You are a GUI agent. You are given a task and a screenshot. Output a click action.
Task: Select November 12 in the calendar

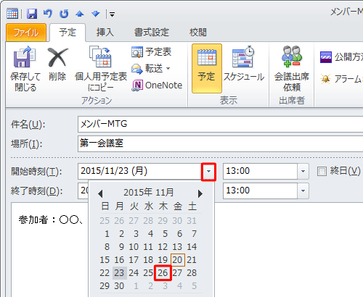tap(163, 247)
